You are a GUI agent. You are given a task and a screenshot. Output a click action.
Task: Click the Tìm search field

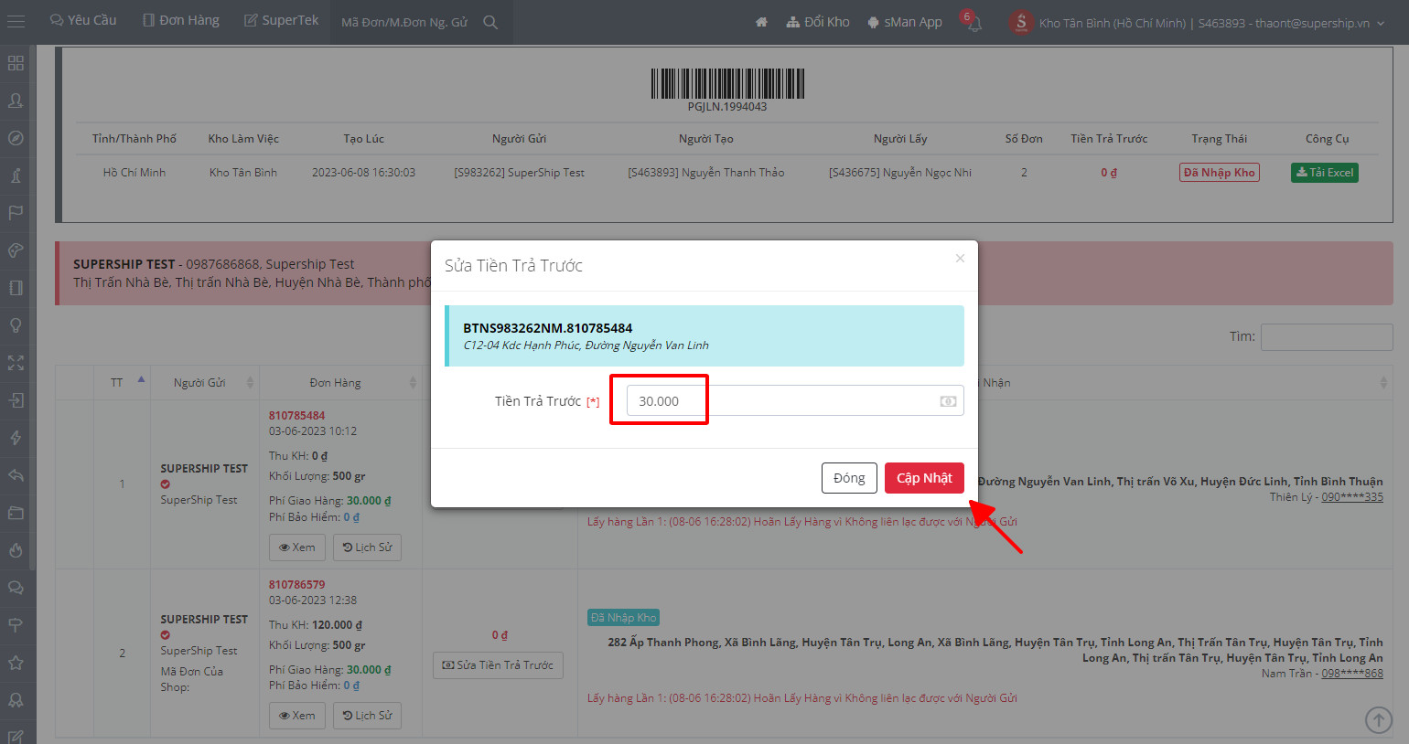(1327, 337)
